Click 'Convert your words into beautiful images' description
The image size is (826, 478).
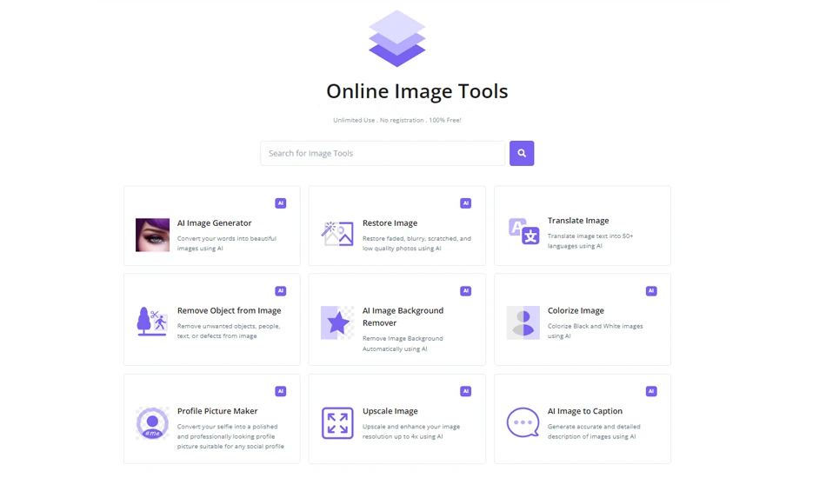[x=227, y=243]
